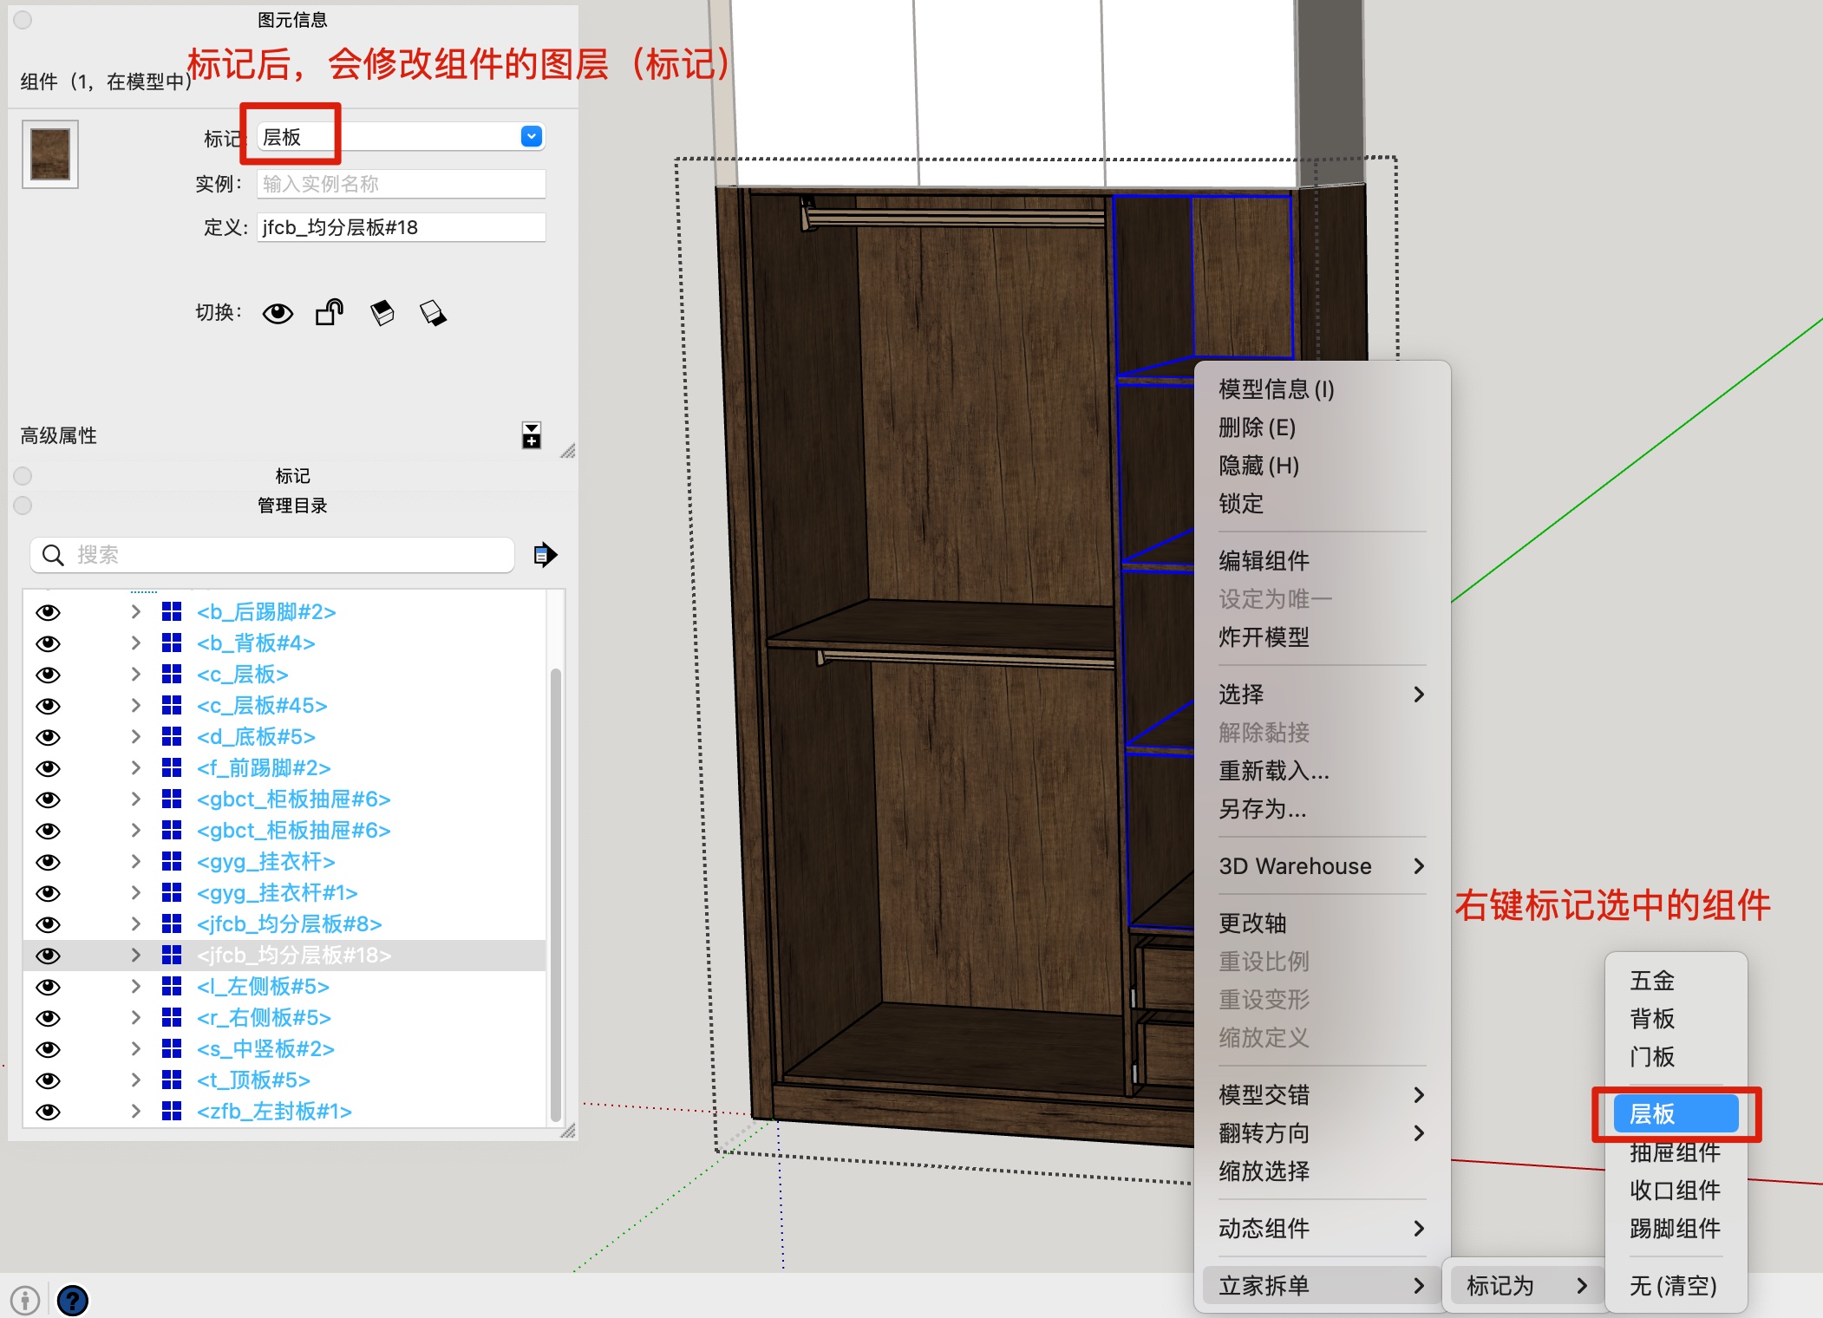Choose 模型信息 (I) from context menu
Image resolution: width=1823 pixels, height=1318 pixels.
1322,389
